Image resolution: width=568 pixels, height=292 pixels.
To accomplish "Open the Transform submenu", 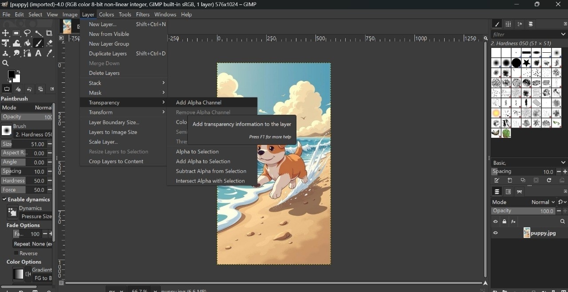I will pyautogui.click(x=124, y=112).
